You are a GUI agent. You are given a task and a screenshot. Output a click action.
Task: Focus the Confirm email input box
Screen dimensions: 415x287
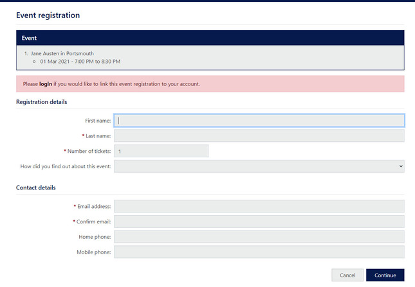tap(259, 222)
